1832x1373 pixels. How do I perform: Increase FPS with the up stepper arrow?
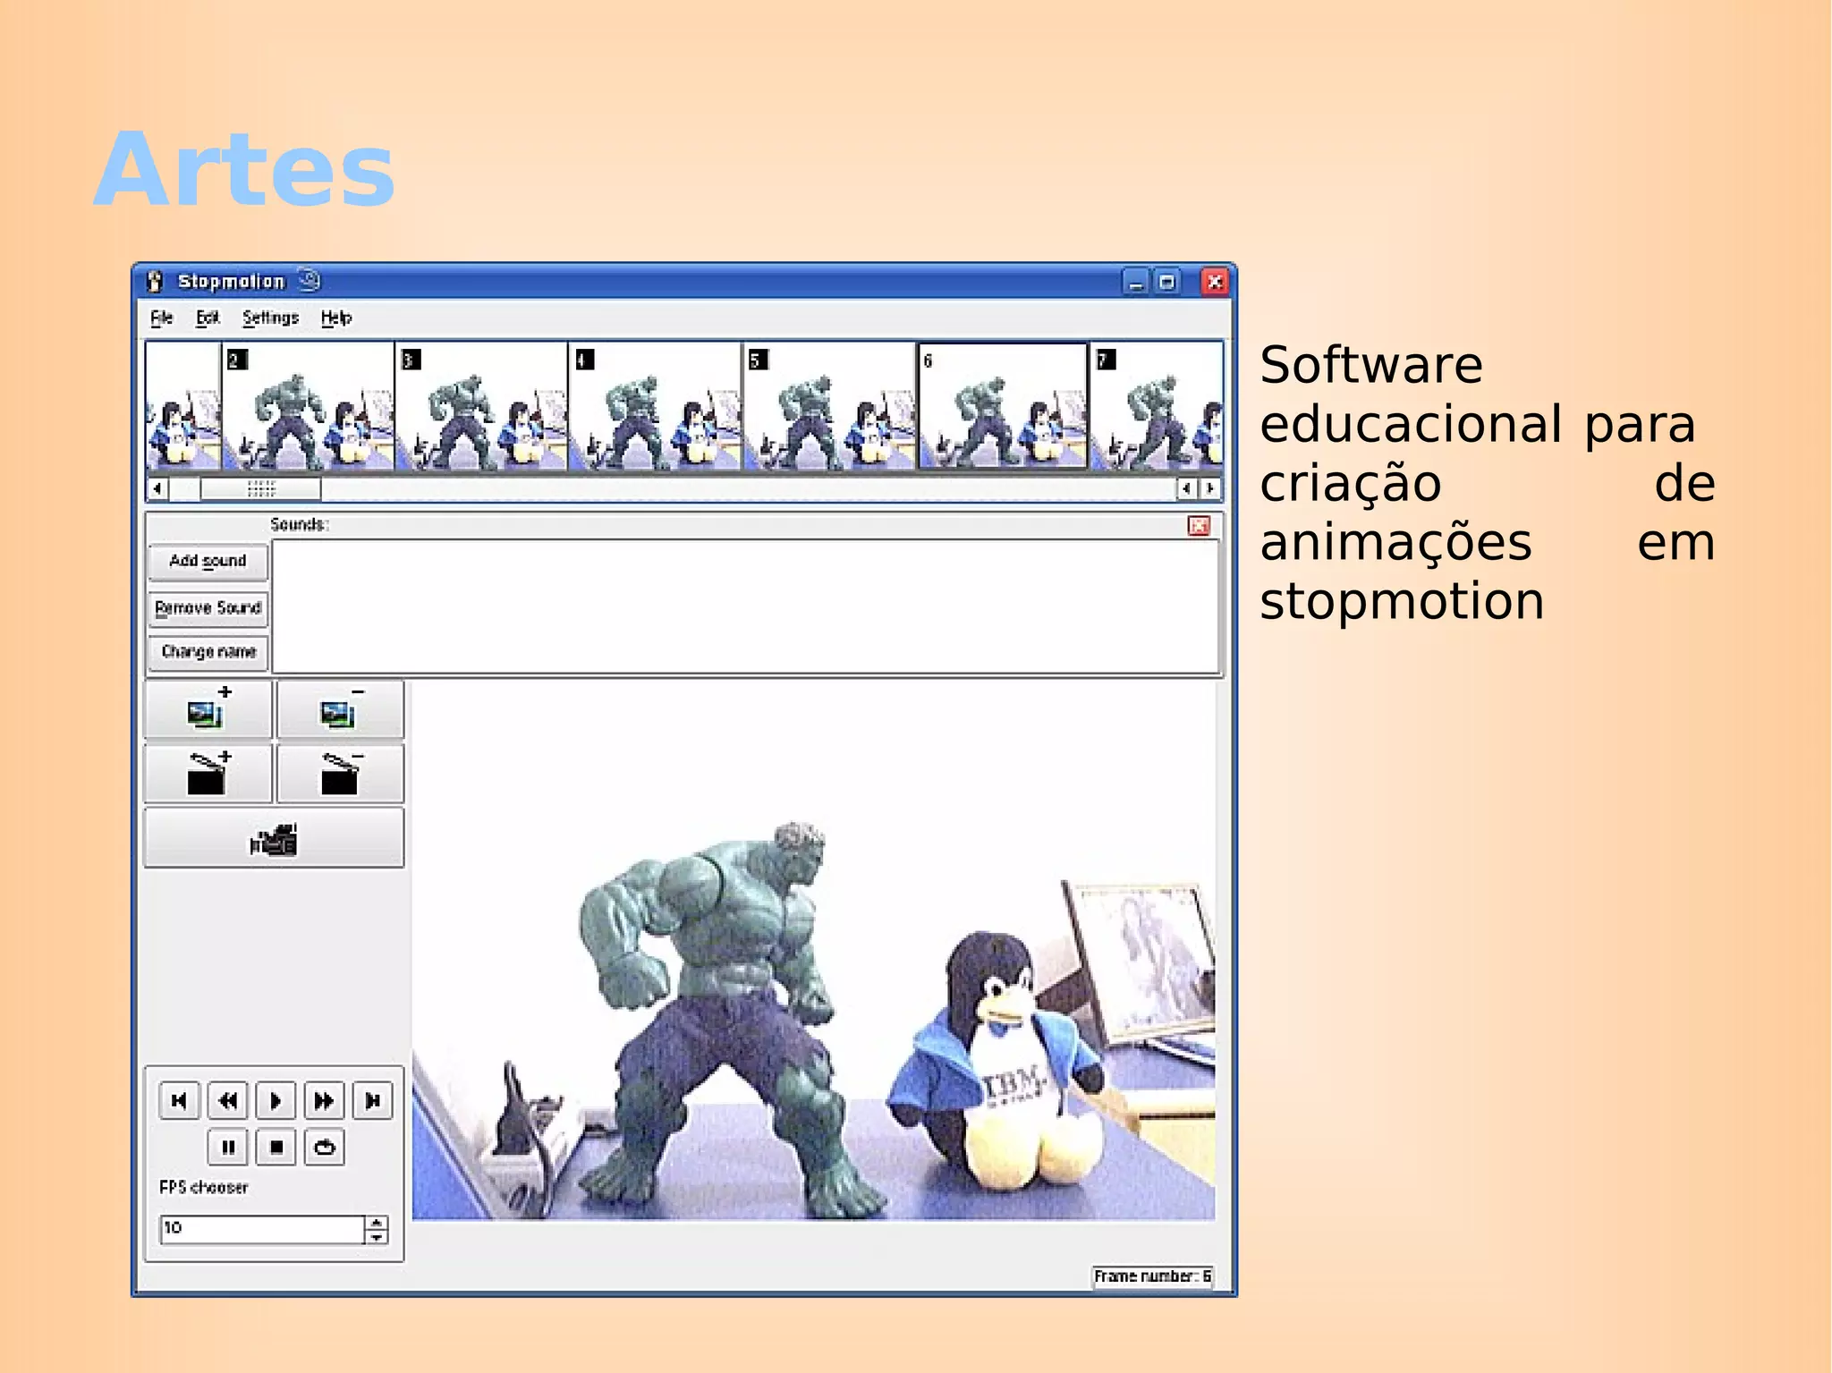(x=377, y=1222)
